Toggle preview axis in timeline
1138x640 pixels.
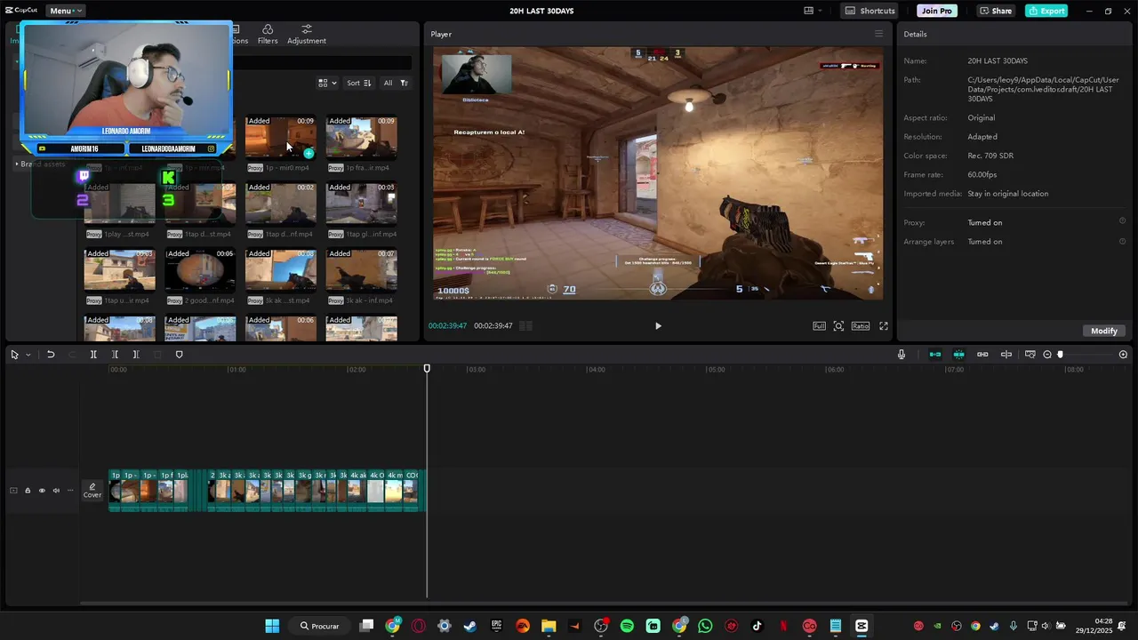(x=1006, y=355)
